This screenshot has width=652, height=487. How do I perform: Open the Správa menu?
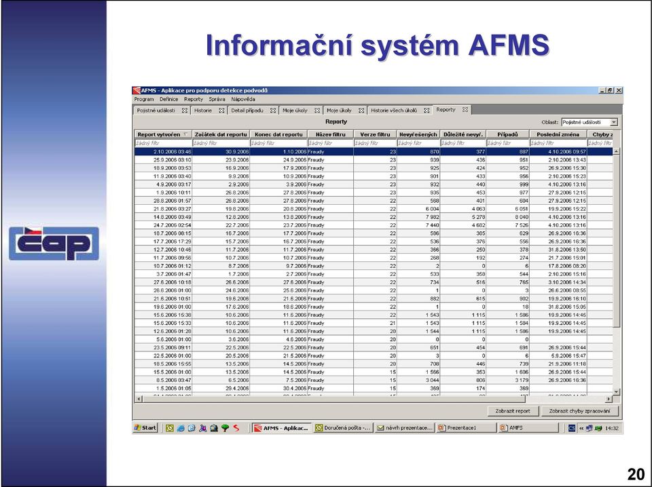point(217,100)
